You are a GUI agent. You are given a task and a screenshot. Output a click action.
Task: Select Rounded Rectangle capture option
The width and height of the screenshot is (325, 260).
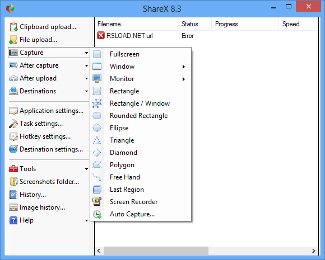click(x=141, y=116)
